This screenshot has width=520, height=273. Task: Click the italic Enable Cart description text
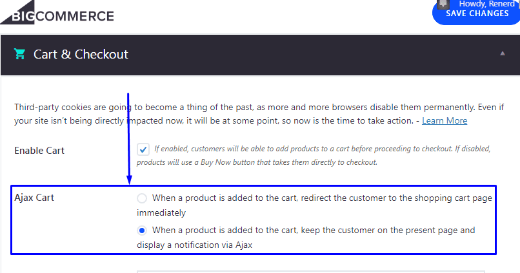(314, 156)
